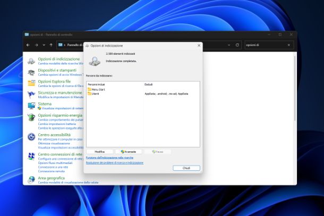
Task: Maximize the Control Panel window
Action: tap(280, 34)
